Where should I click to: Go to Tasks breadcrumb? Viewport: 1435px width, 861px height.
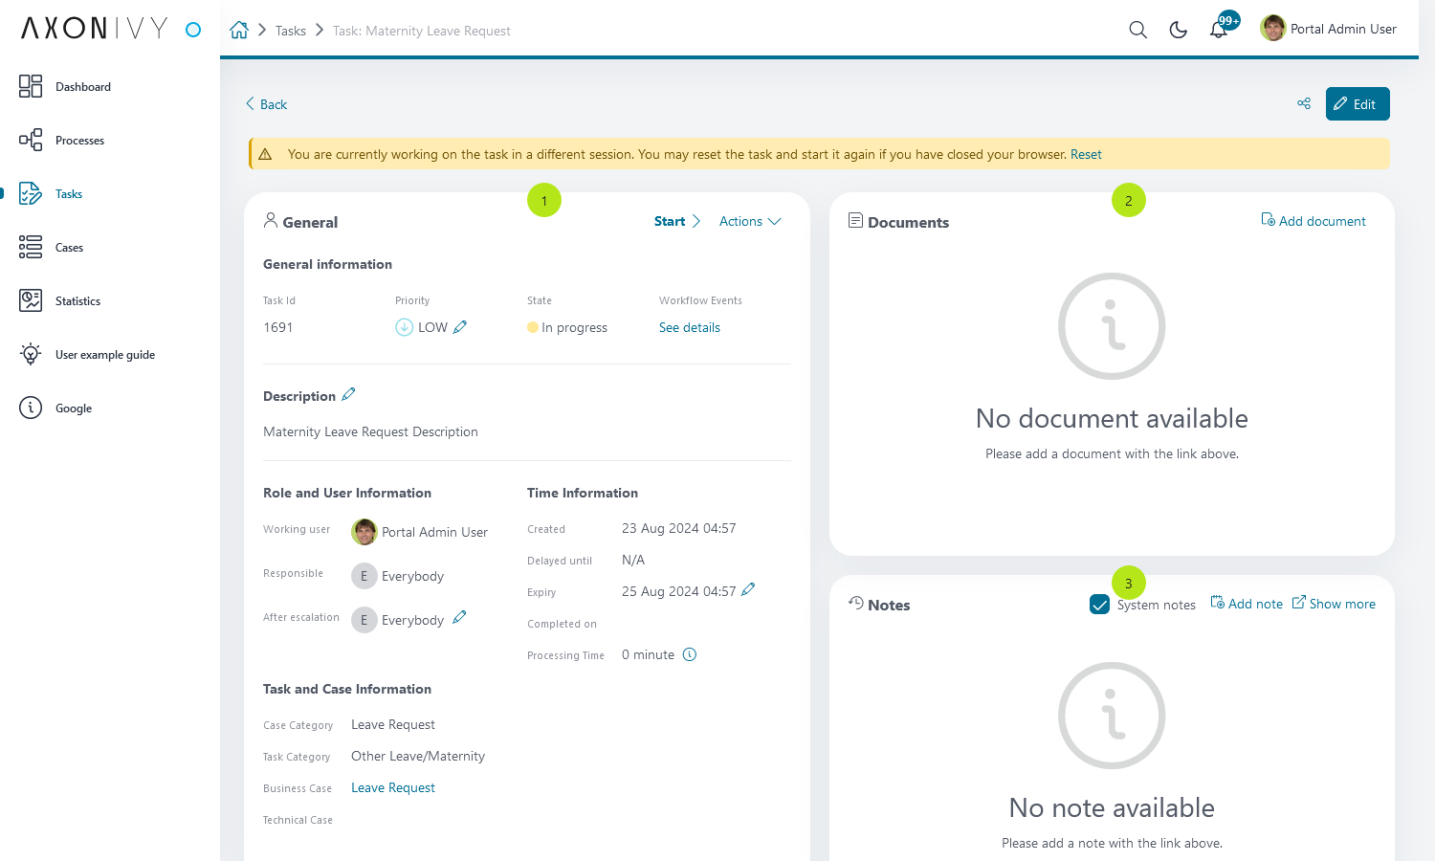point(291,31)
